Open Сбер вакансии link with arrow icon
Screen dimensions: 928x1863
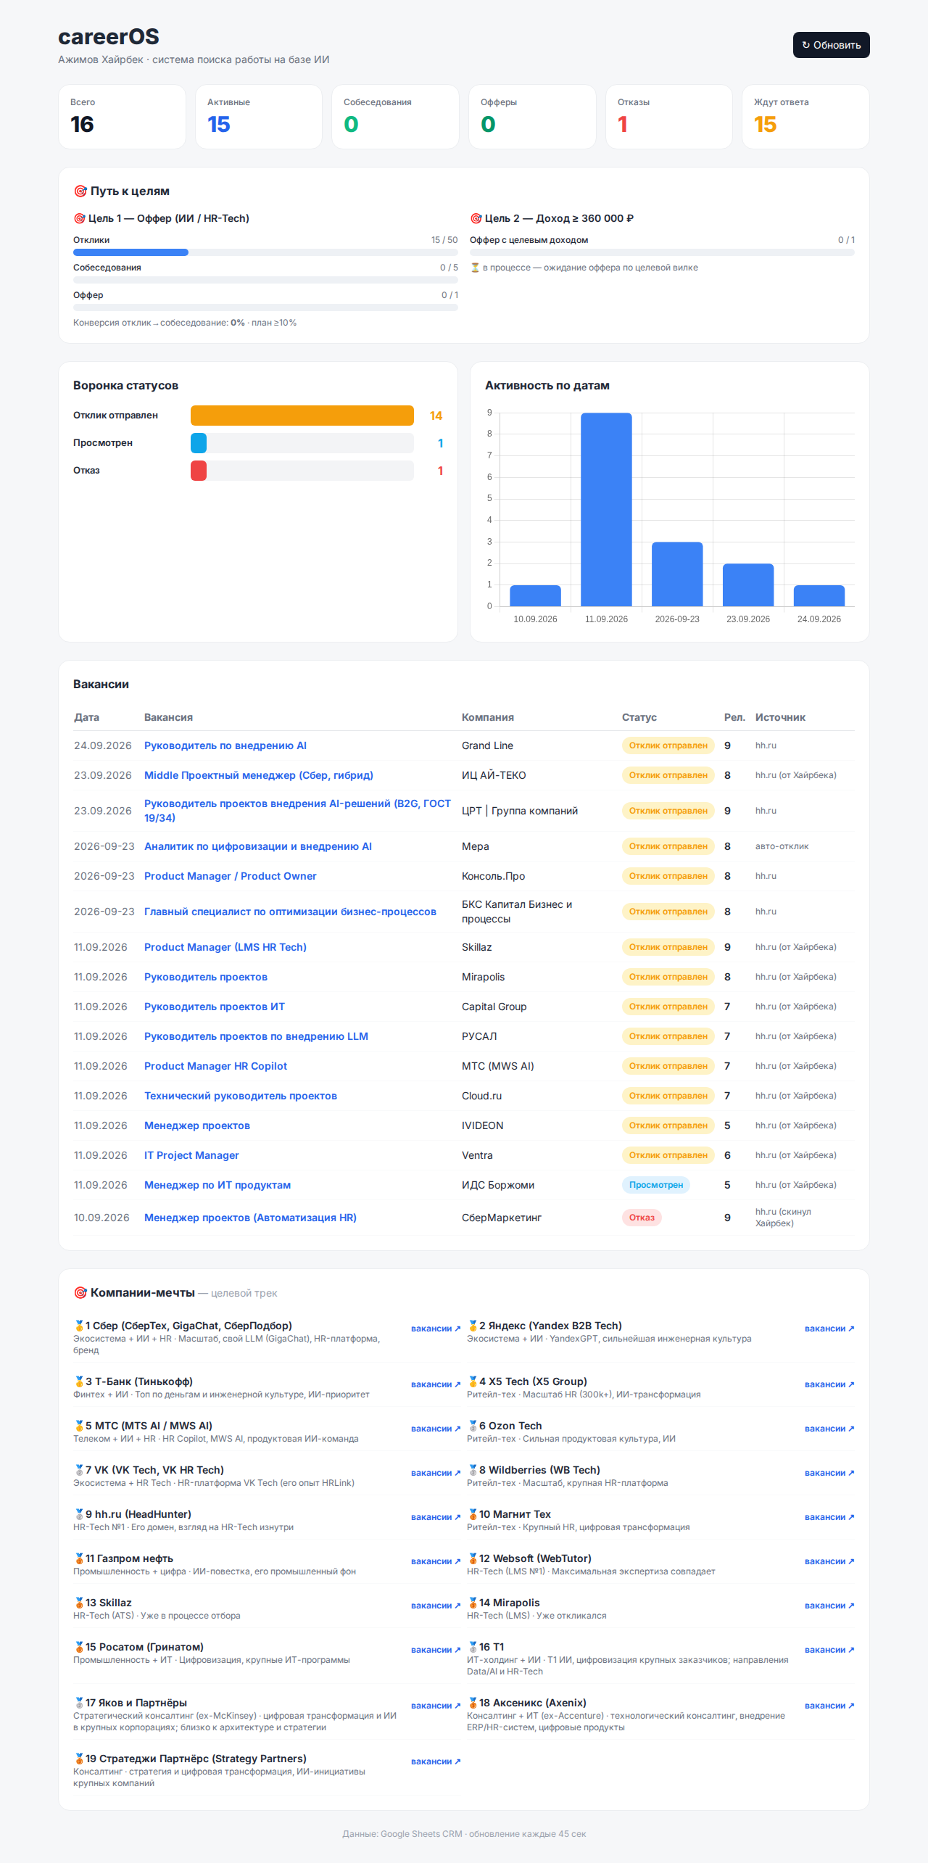(x=435, y=1329)
